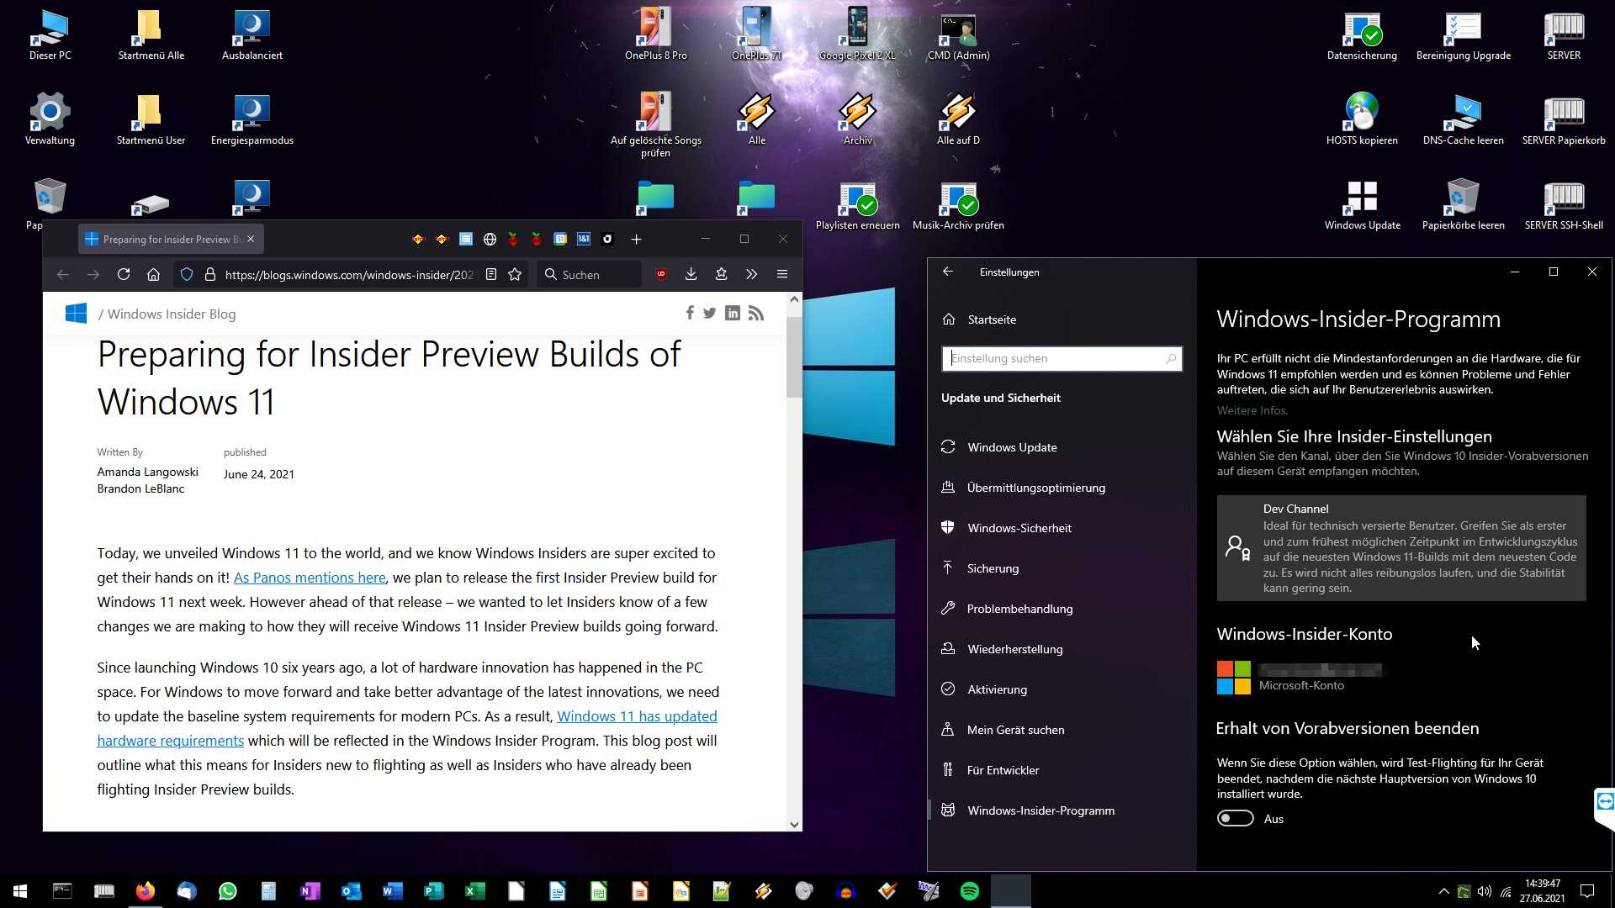Select Datensicherung desktop shortcut
Image resolution: width=1615 pixels, height=908 pixels.
1362,36
